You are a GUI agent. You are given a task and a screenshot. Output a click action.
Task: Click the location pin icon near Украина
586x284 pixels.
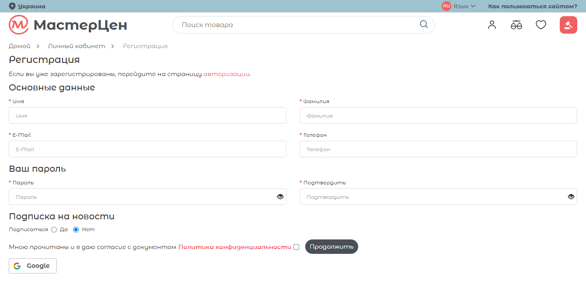click(x=12, y=6)
